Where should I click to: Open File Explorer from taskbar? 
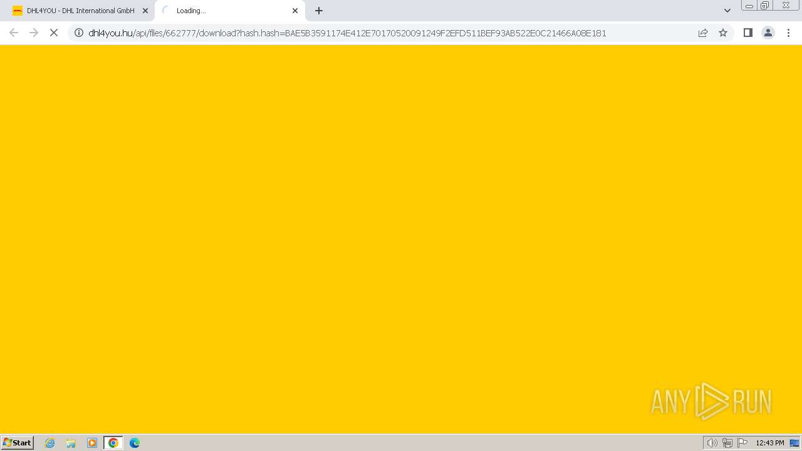(71, 443)
